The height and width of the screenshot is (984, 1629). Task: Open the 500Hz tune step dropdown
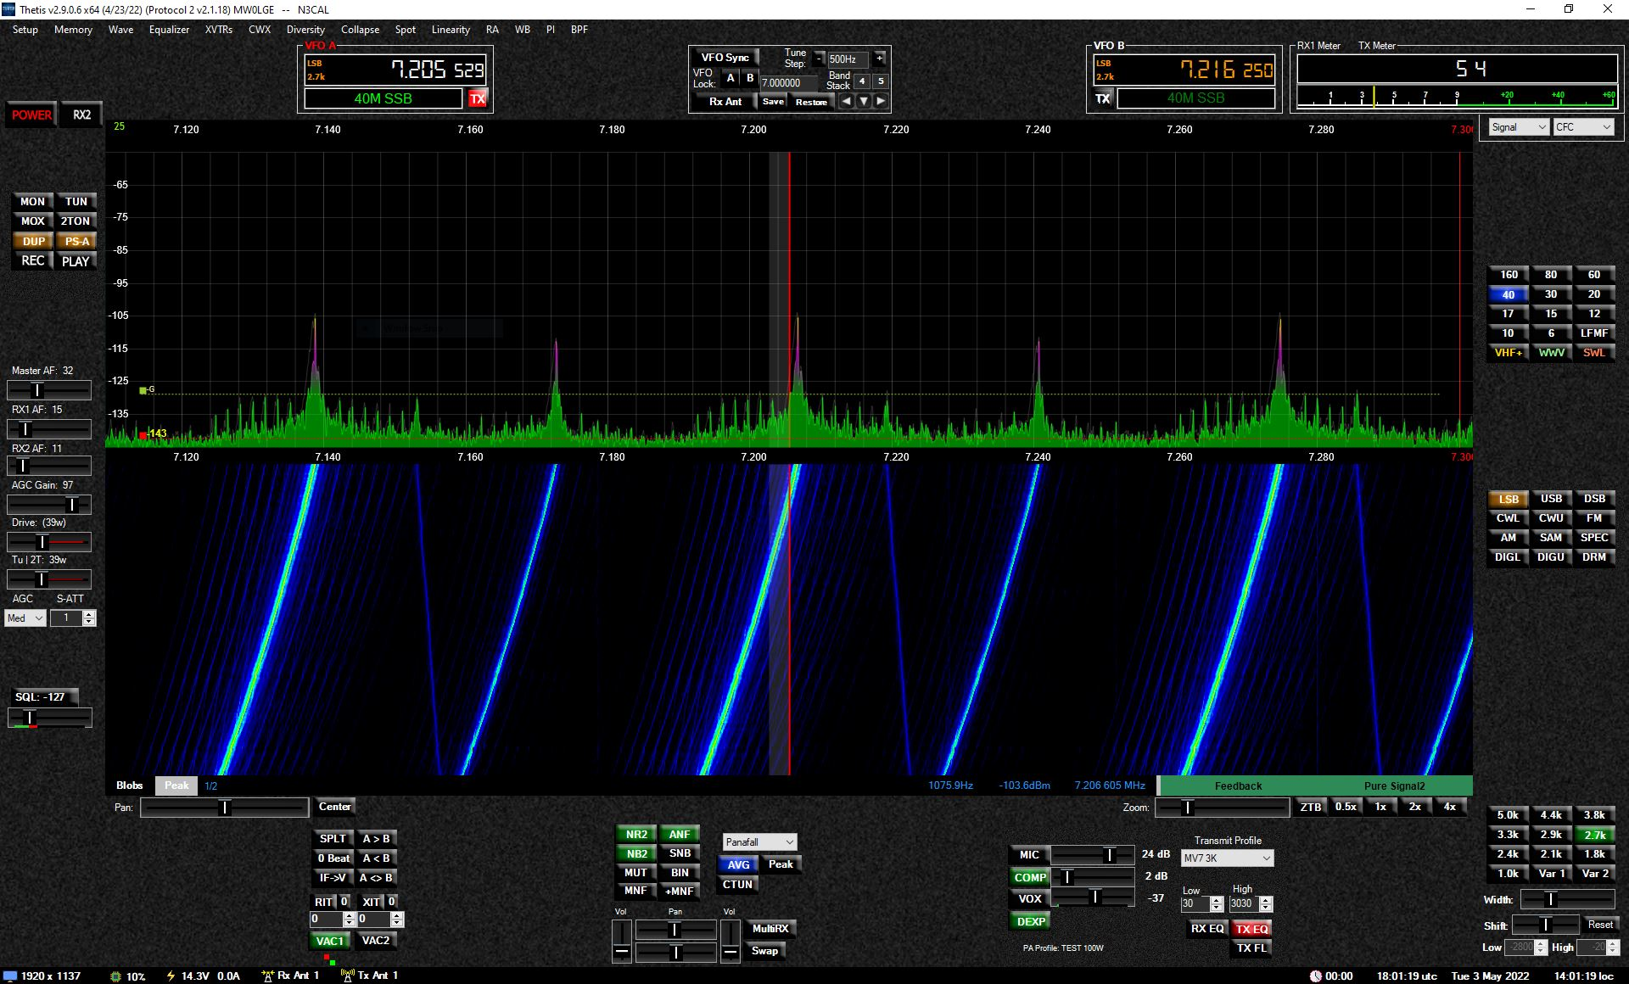coord(848,59)
